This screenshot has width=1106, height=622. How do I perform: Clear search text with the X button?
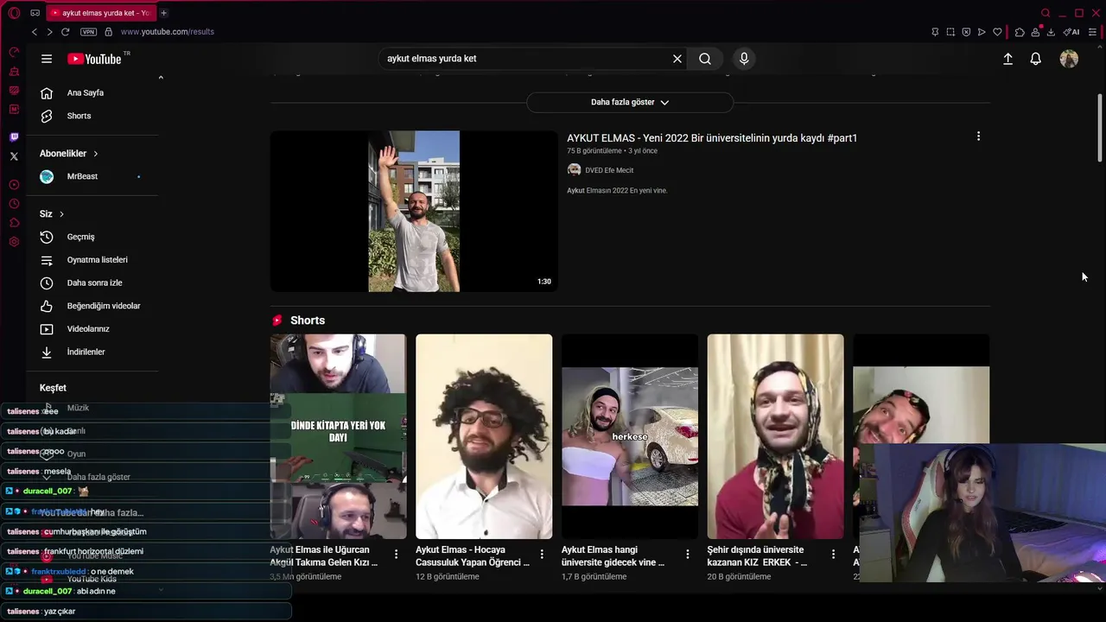pyautogui.click(x=677, y=59)
